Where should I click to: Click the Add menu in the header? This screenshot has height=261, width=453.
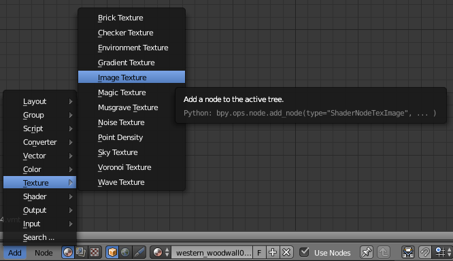point(15,253)
